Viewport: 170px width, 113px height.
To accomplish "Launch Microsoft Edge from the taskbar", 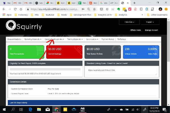I will coord(30,110).
